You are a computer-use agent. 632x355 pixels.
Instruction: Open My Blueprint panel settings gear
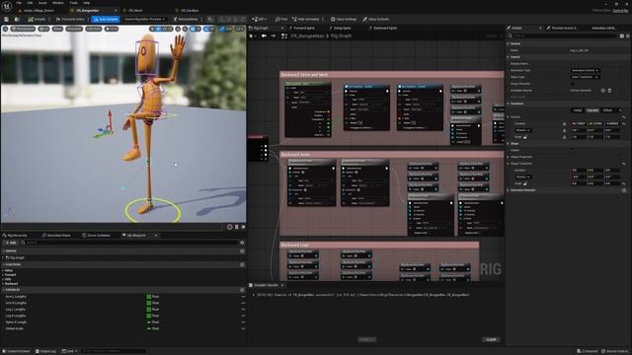(x=242, y=243)
